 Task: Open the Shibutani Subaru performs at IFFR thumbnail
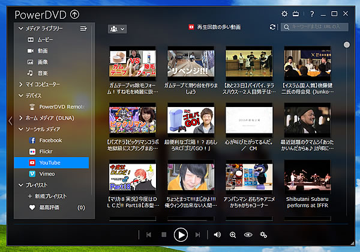(x=306, y=176)
